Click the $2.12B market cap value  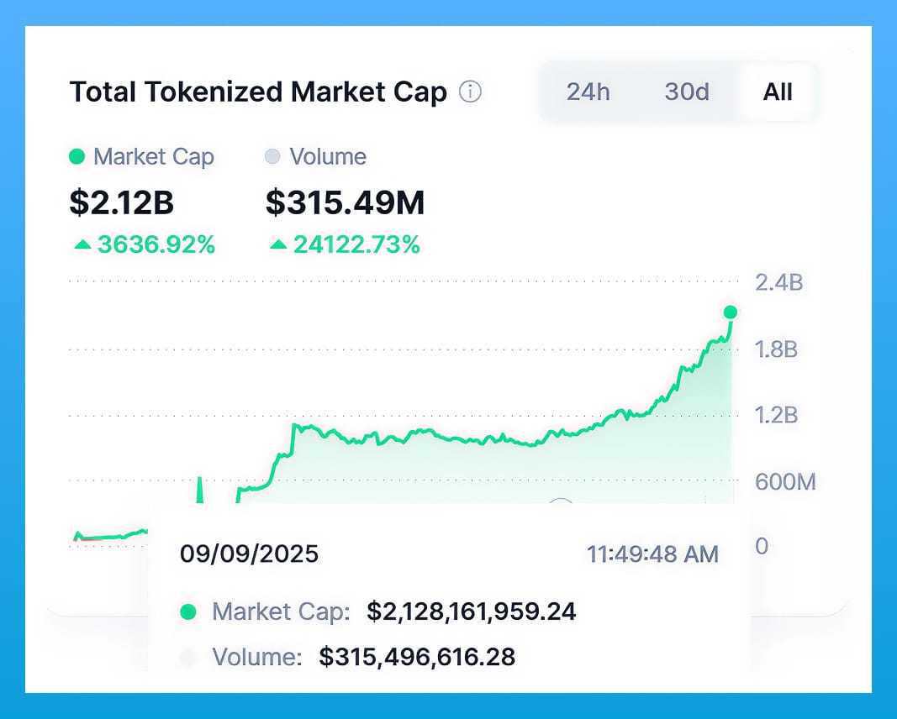tap(122, 202)
